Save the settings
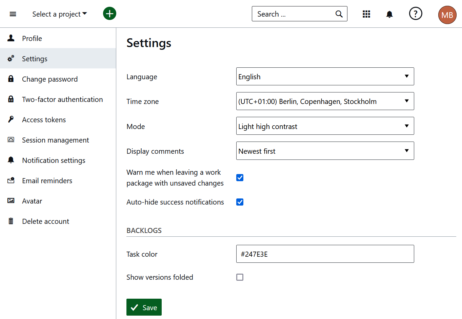462x319 pixels. click(144, 307)
